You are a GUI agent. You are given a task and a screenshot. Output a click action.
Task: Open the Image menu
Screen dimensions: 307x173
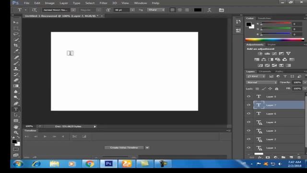(49, 3)
